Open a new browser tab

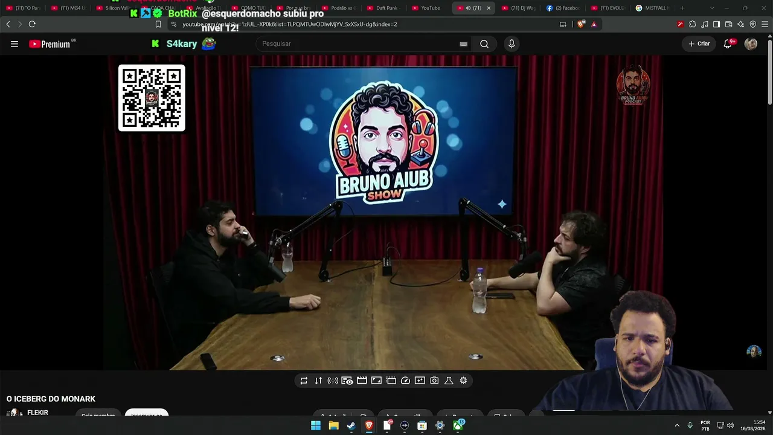pos(682,8)
